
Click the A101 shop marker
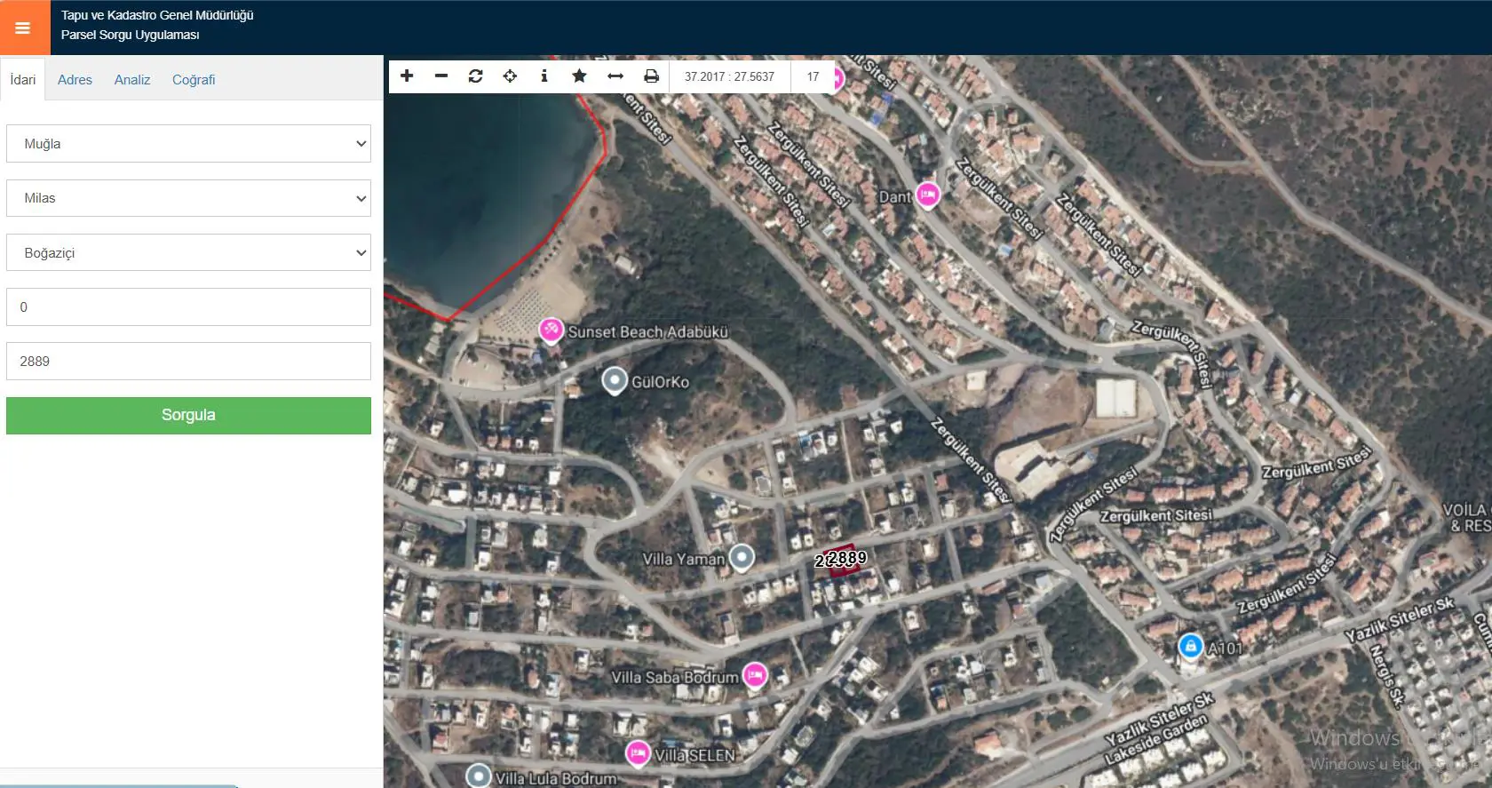point(1191,646)
